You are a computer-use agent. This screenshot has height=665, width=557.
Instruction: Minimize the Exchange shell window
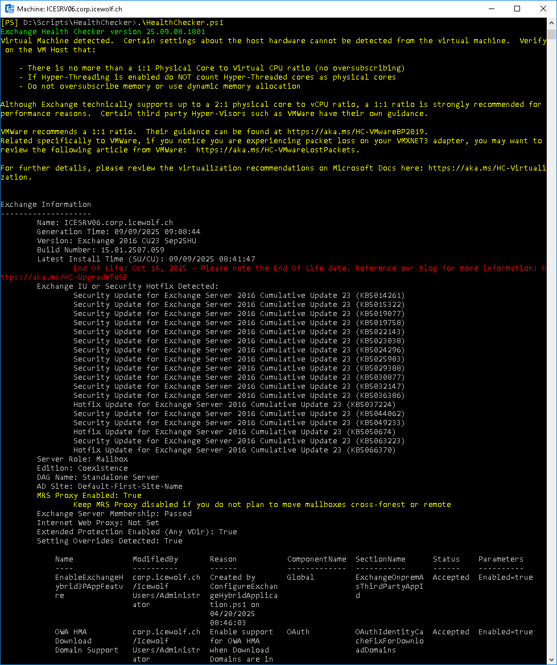pos(491,9)
